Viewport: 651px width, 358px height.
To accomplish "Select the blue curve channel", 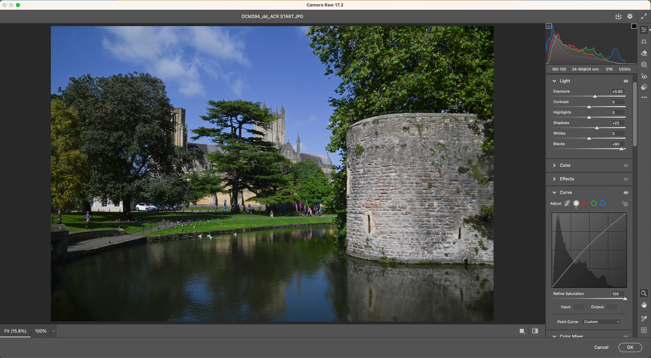I will click(603, 203).
